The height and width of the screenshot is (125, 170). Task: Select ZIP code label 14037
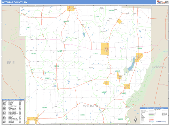(x=29, y=27)
